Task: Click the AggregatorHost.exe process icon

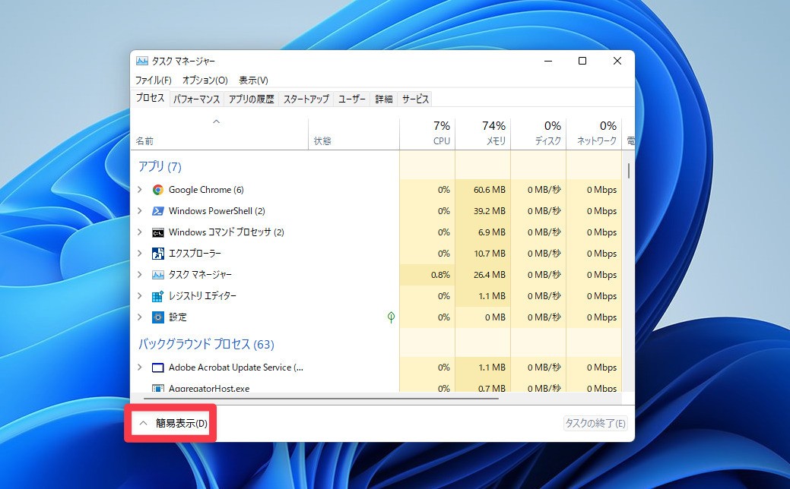Action: point(157,388)
